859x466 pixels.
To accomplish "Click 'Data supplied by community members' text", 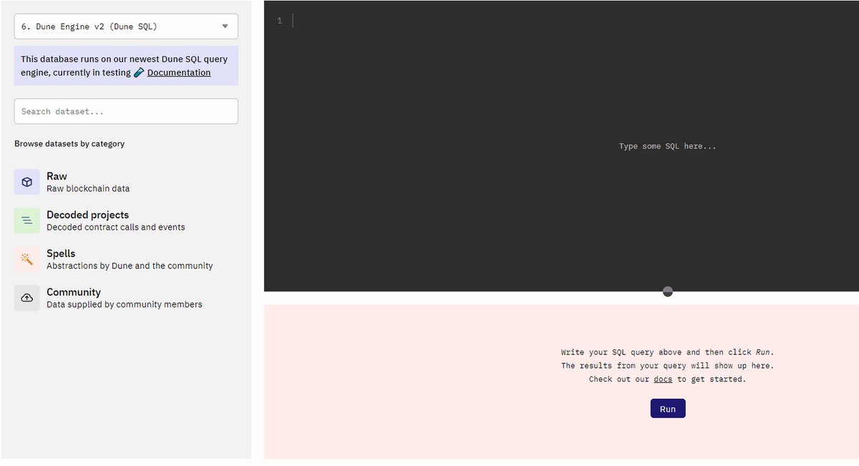I will (125, 305).
